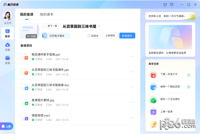
Task: Open the ppt icon of 畅言课件新手指南.ppt
Action: coord(24,57)
